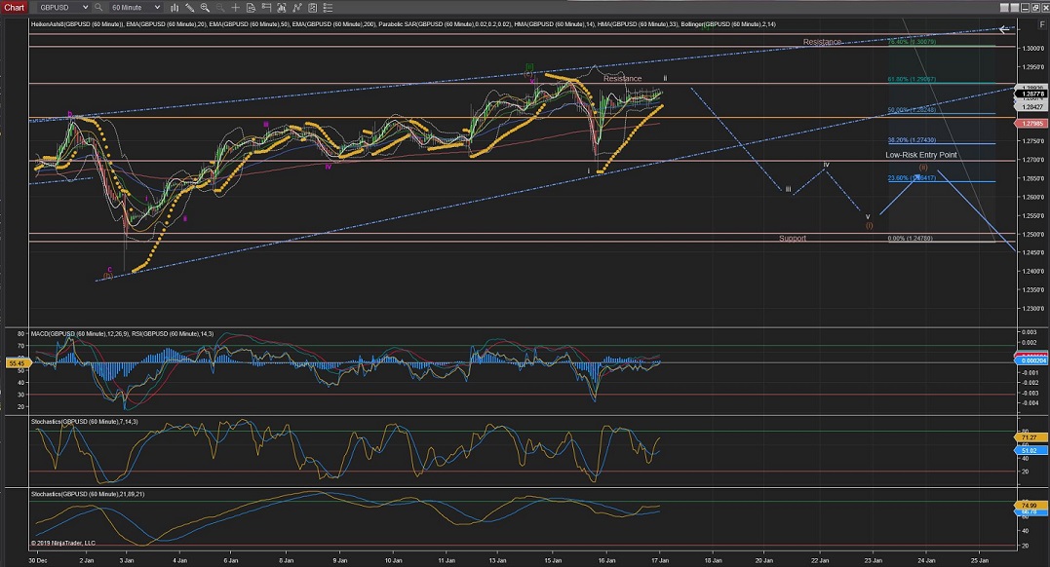The image size is (1050, 567).
Task: Open the Chart Trader panel icon
Action: (266, 7)
